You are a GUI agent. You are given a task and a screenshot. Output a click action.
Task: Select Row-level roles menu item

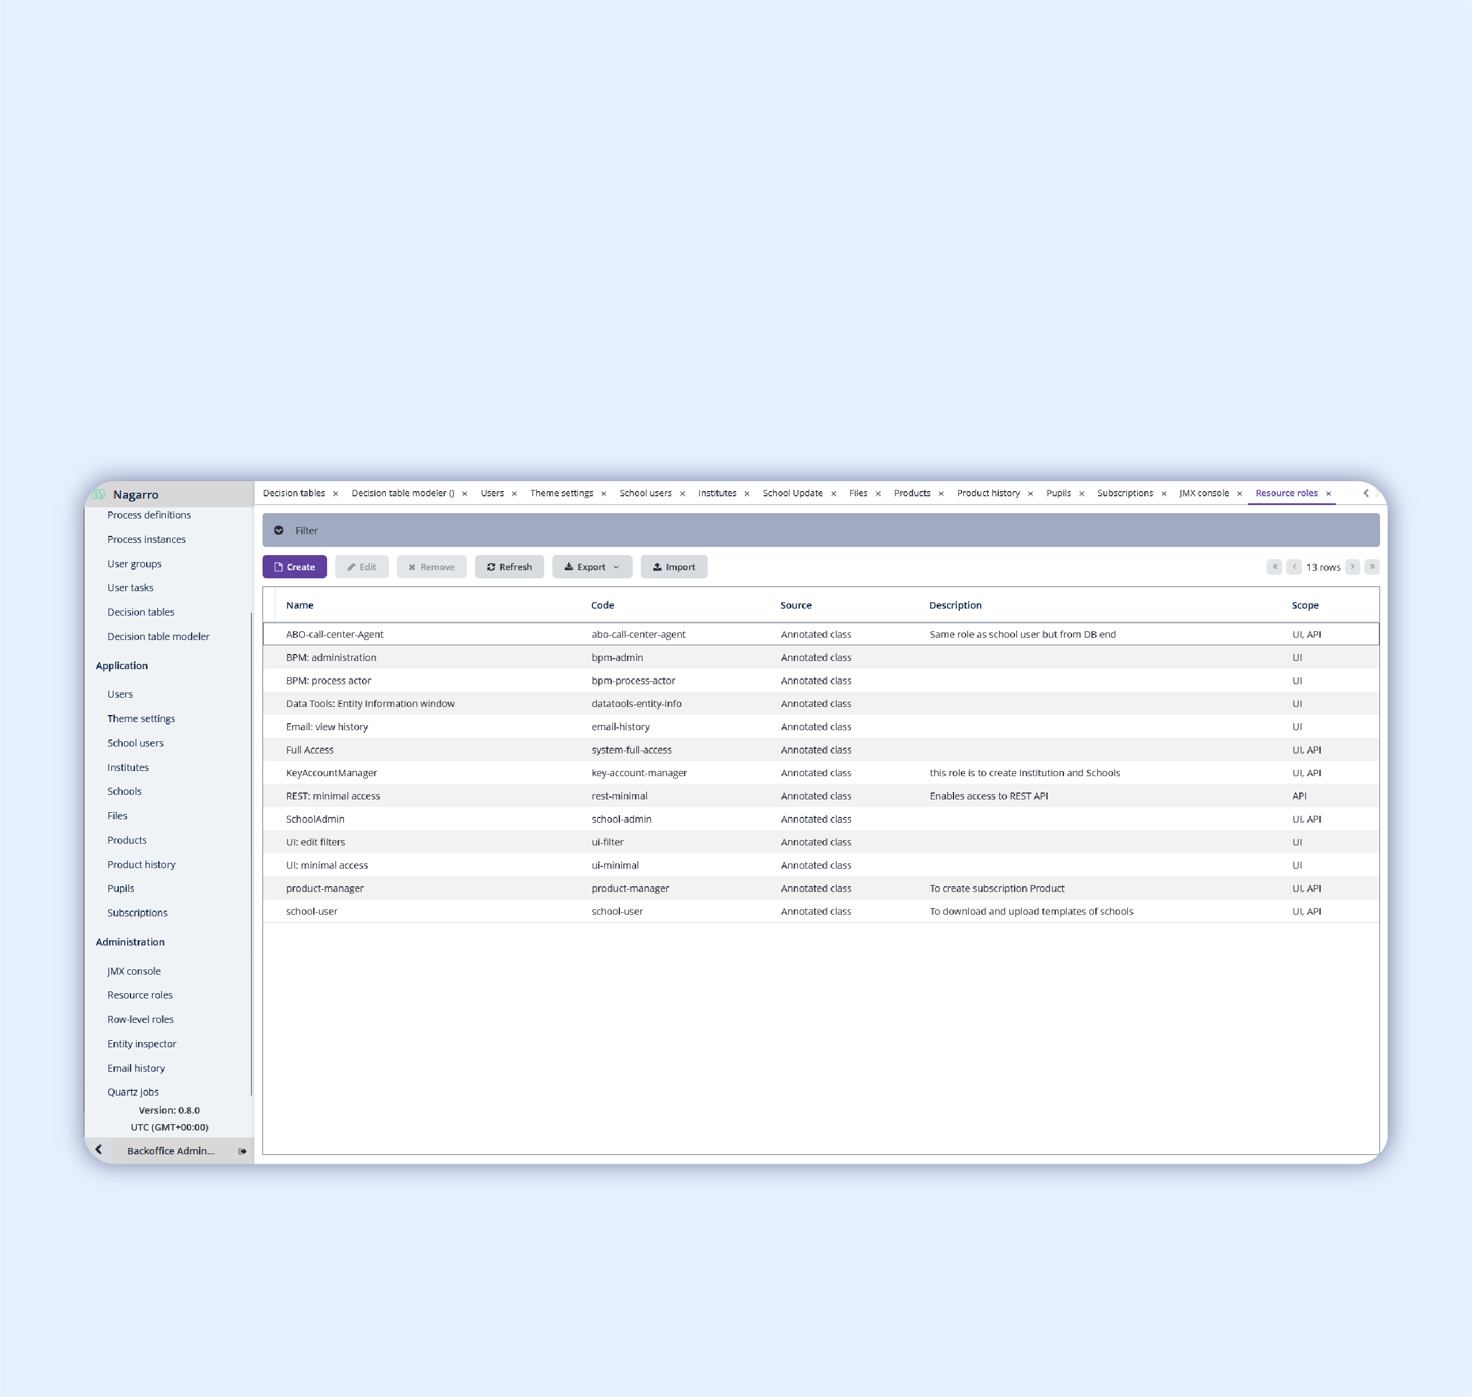(140, 1019)
